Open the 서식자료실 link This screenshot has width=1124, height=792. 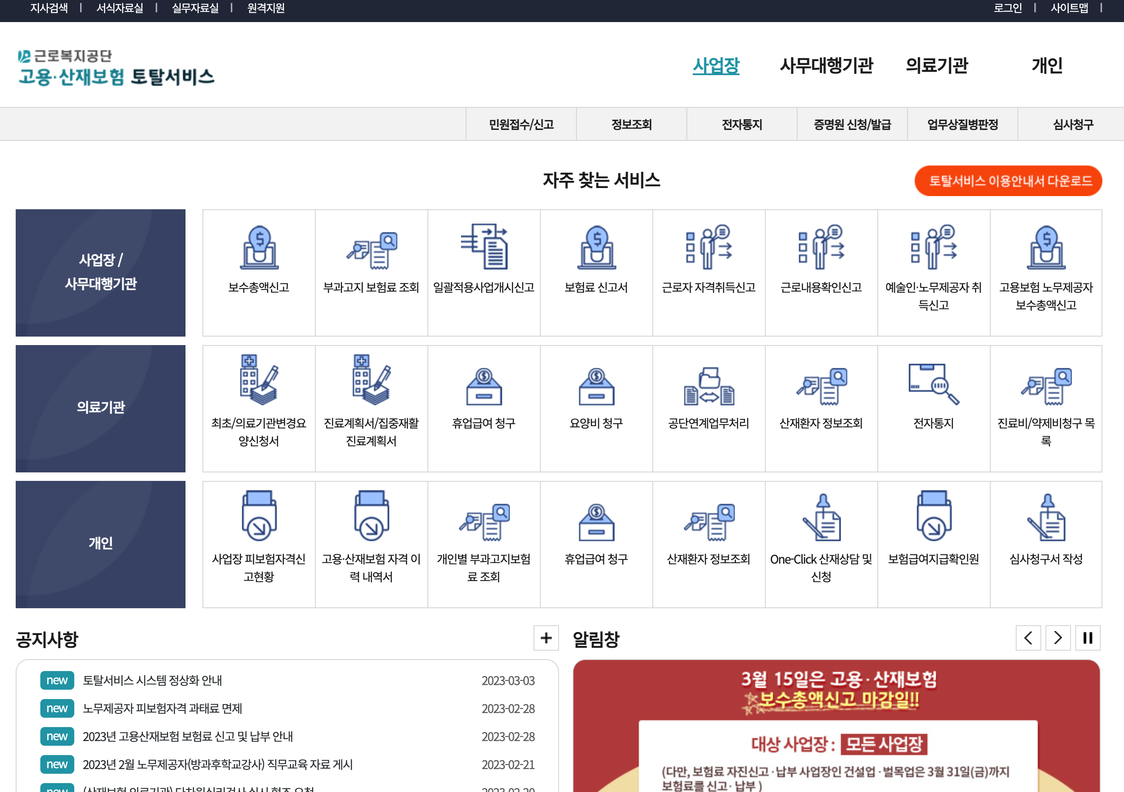[120, 8]
